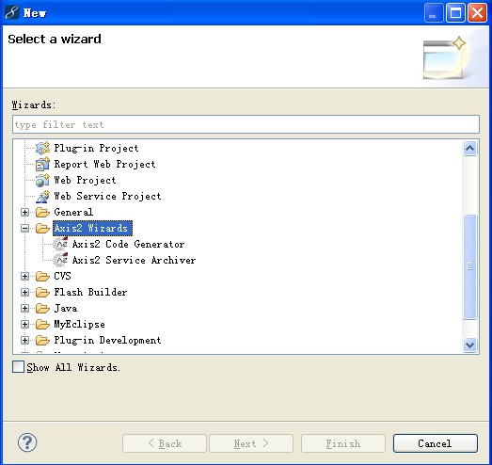Click the Flash Builder folder icon
Viewport: 492px width, 465px height.
[42, 293]
